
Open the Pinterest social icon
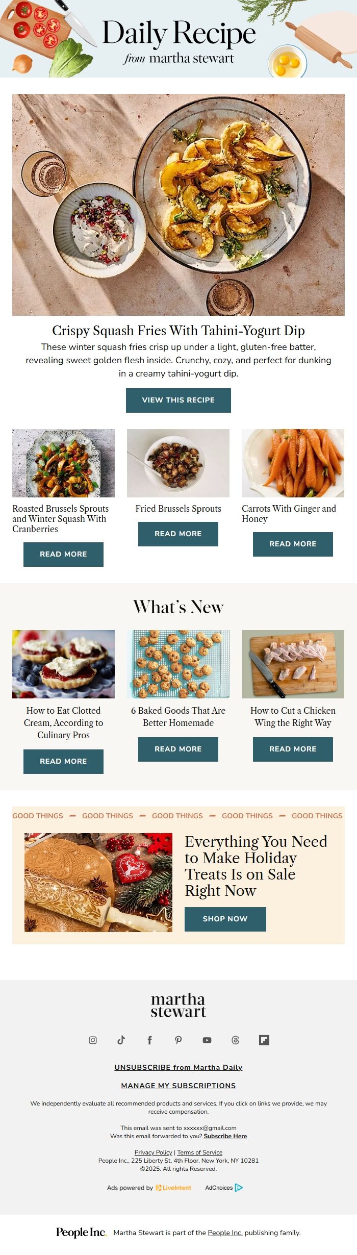click(x=178, y=1040)
